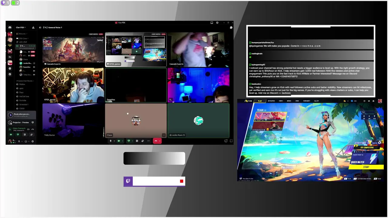Collapse the Game-Chat-Rooms category
The width and height of the screenshot is (388, 218).
pos(25,81)
